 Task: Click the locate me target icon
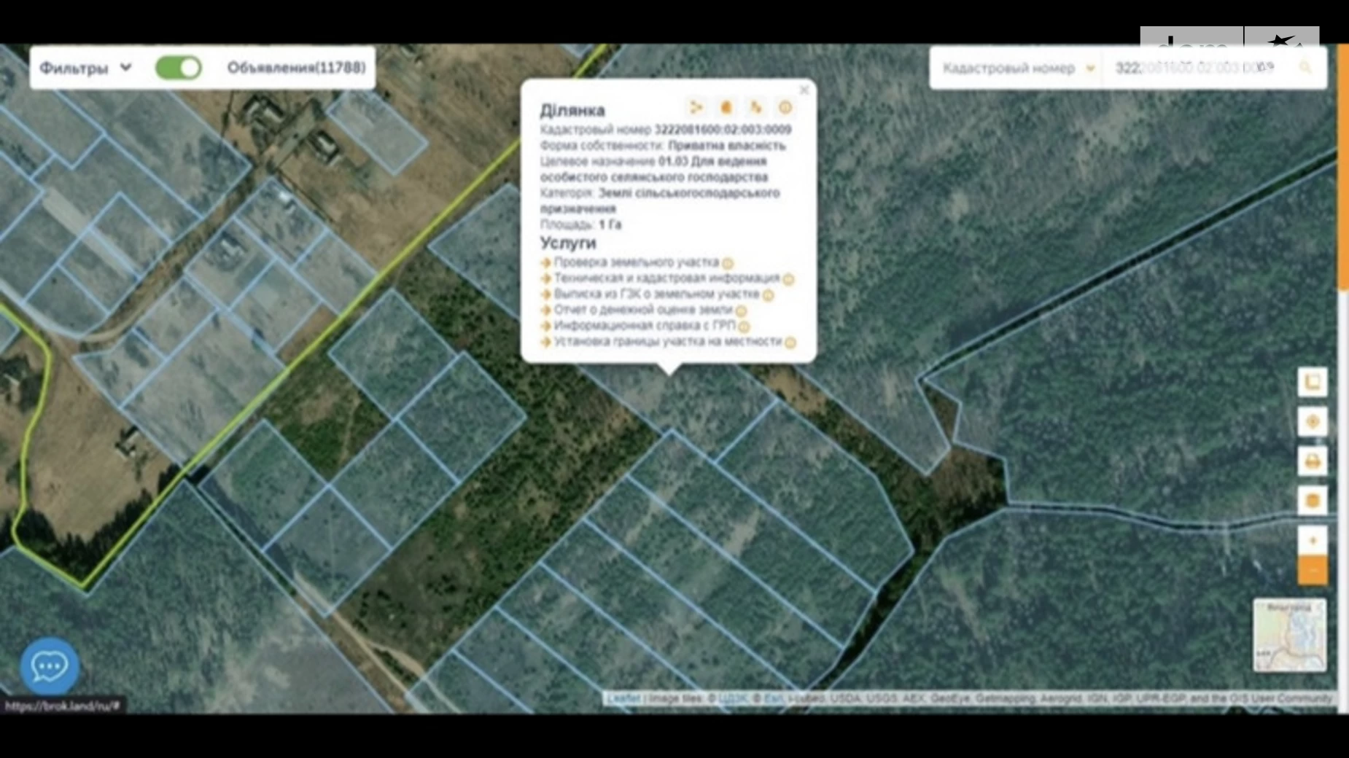1313,421
